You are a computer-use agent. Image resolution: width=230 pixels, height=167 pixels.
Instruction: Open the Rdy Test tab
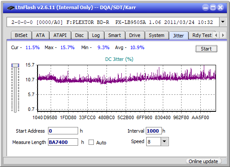tap(202, 35)
